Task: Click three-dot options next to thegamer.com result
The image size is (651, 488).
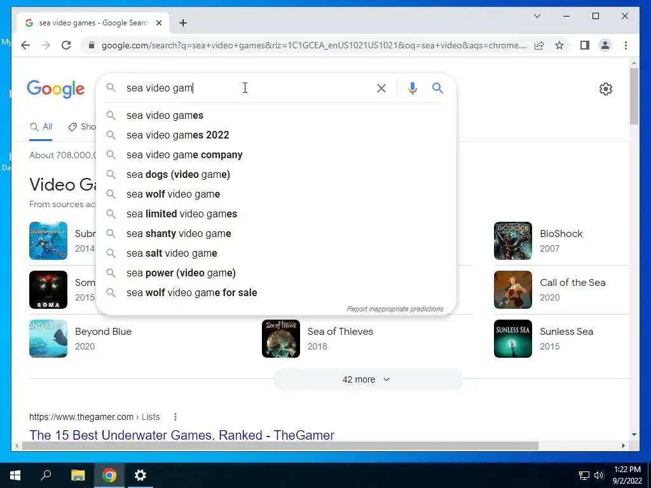Action: [175, 417]
